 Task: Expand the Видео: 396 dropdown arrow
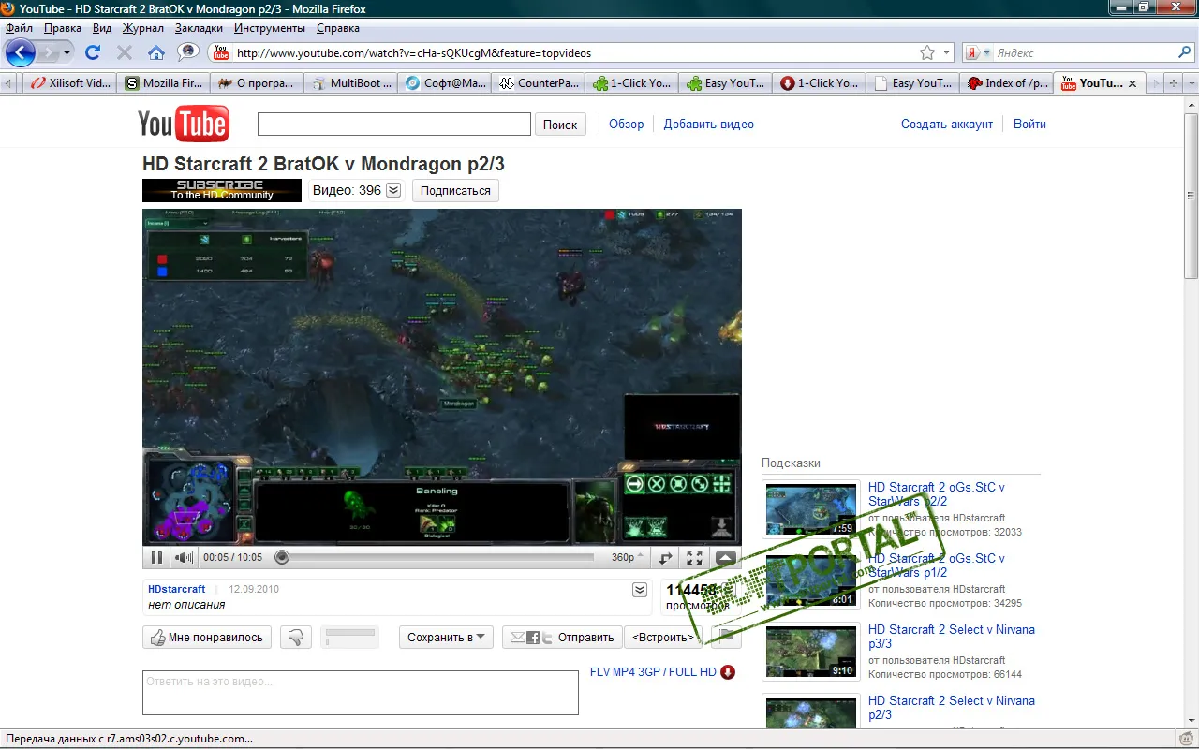(393, 190)
